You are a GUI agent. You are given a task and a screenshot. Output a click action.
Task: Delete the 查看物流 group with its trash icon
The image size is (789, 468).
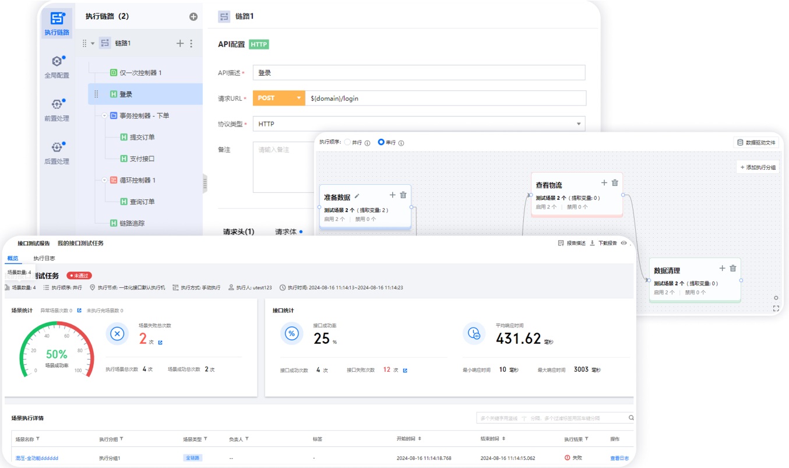pos(615,183)
